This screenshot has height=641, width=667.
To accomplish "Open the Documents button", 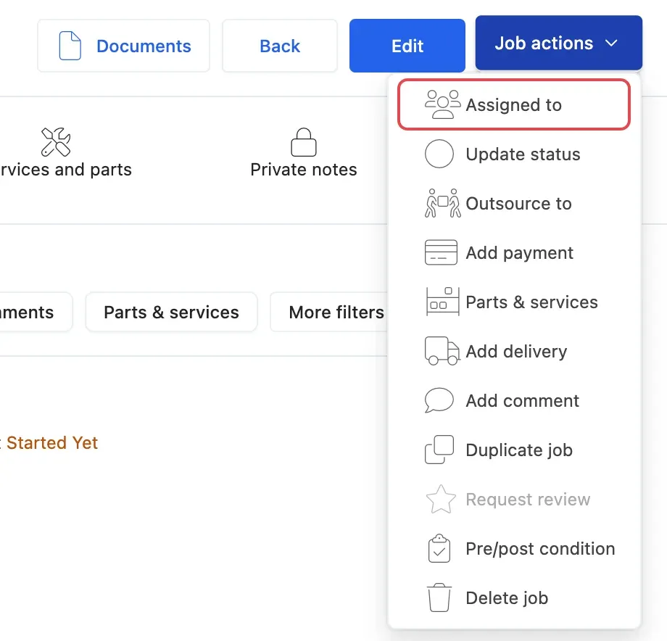I will tap(123, 46).
